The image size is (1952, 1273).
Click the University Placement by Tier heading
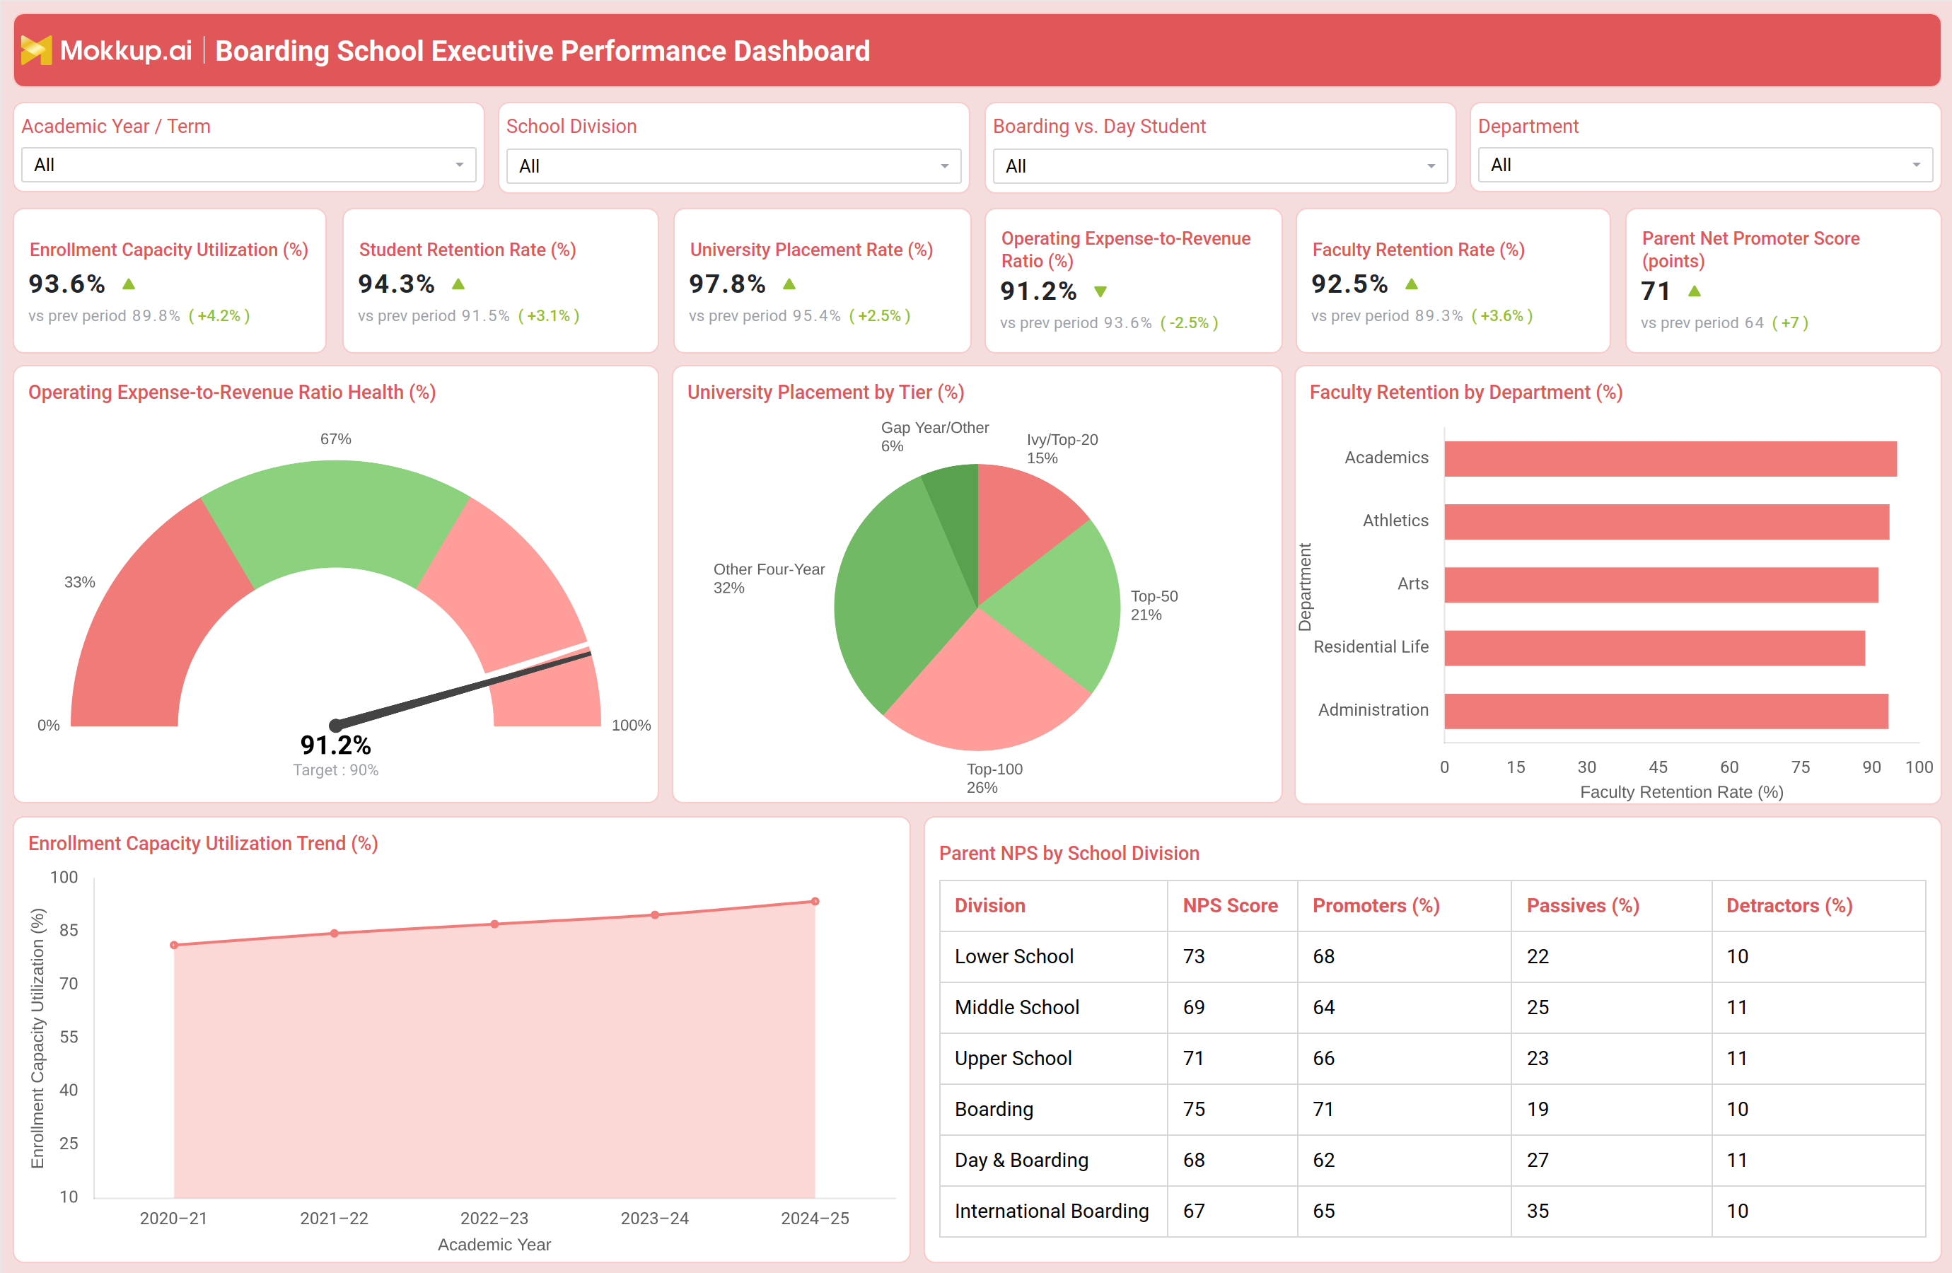click(826, 392)
